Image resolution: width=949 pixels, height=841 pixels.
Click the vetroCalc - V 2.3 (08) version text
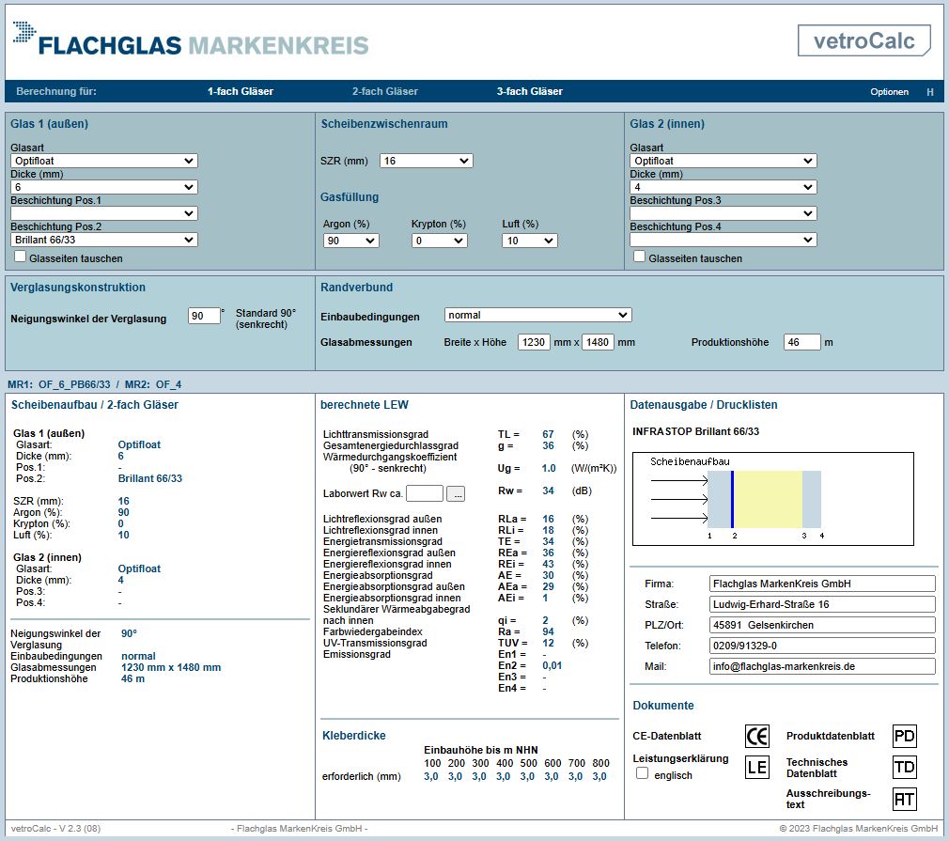click(55, 828)
